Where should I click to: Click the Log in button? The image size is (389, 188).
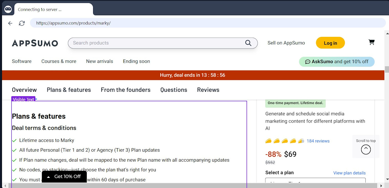(x=330, y=43)
